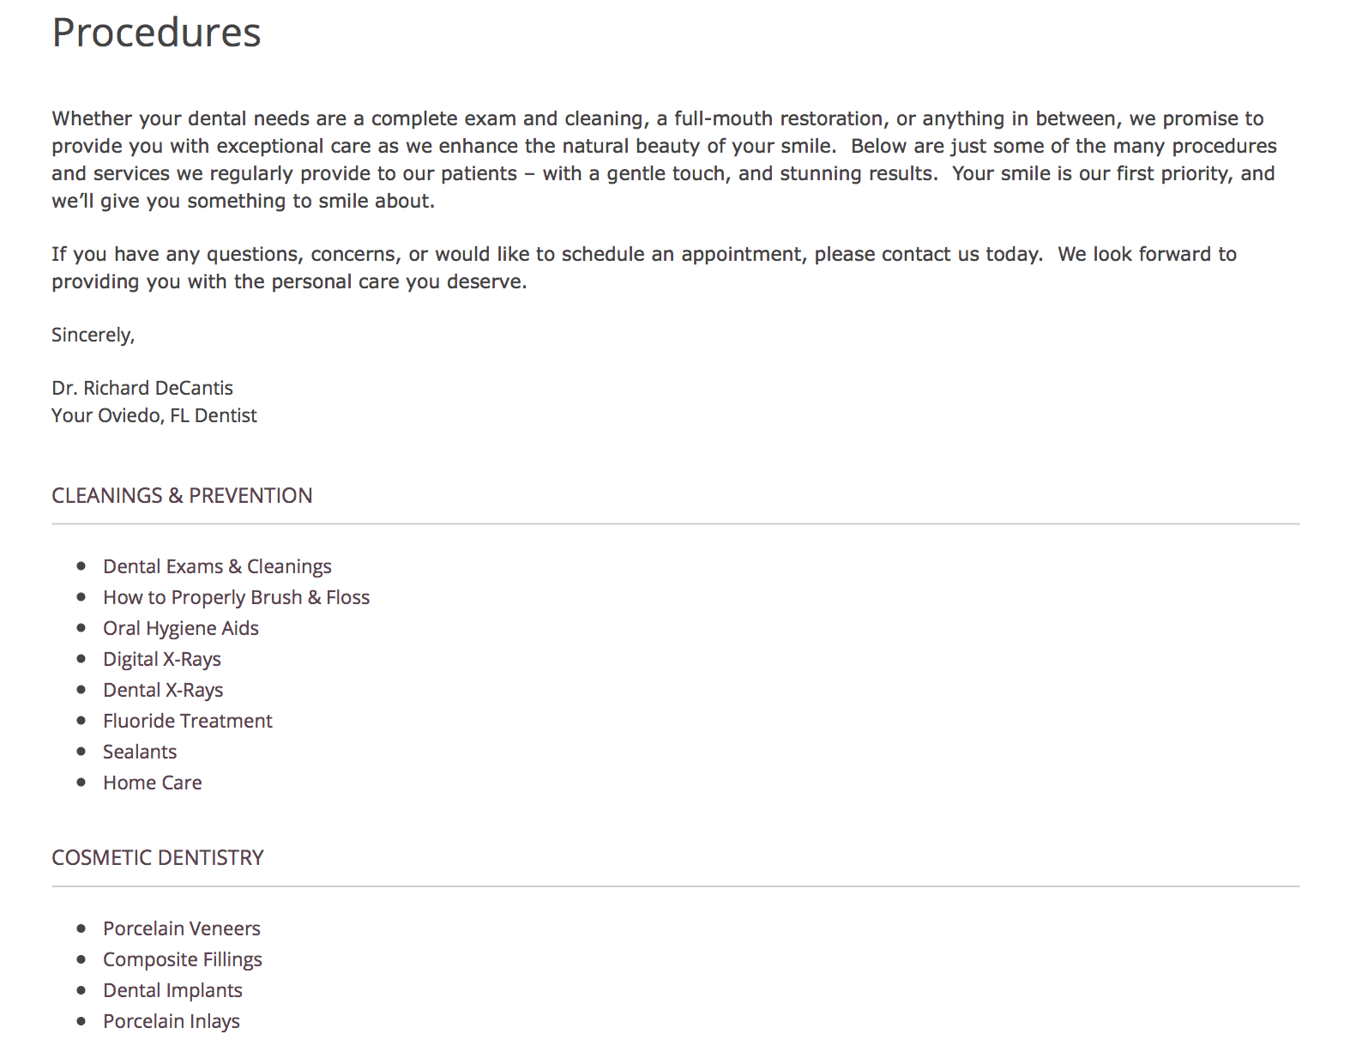Click the 'Whether your dental needs' intro paragraph
Image resolution: width=1350 pixels, height=1040 pixels.
point(664,160)
